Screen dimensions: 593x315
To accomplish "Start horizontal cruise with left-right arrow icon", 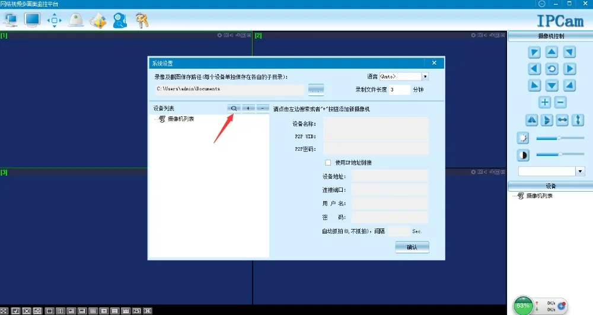I will [x=562, y=120].
